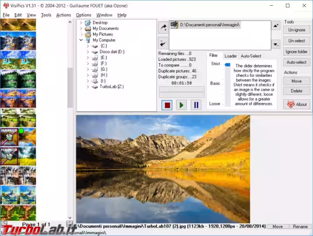Screen dimensions: 313x236
Task: Unmark the first MARKED duplicate thumbnail
Action: click(9, 136)
